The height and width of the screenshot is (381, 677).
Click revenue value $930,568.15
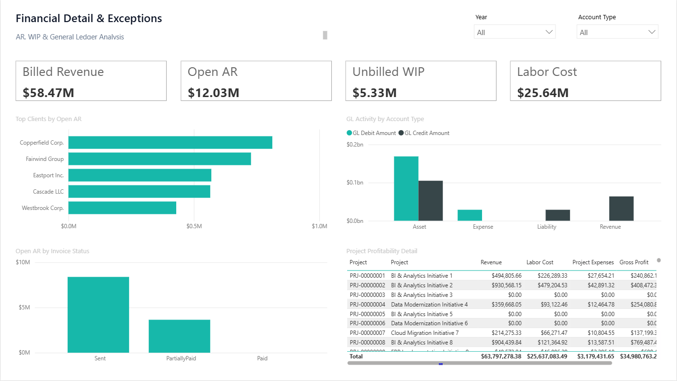pyautogui.click(x=507, y=285)
